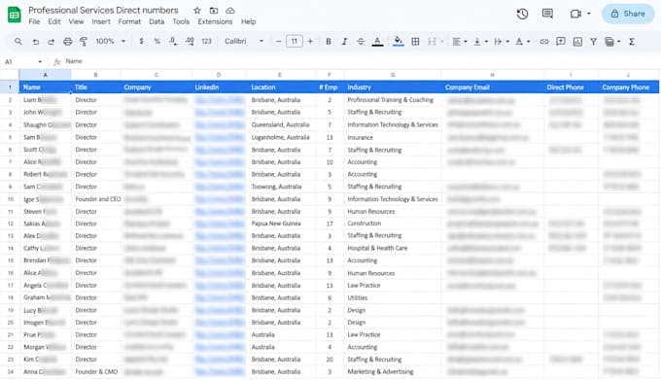Open version history clock icon
The image size is (661, 380).
pyautogui.click(x=522, y=14)
